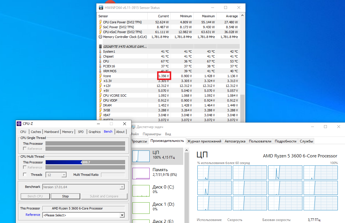
Task: Click the Current column header in HWiNFO
Action: pyautogui.click(x=159, y=16)
